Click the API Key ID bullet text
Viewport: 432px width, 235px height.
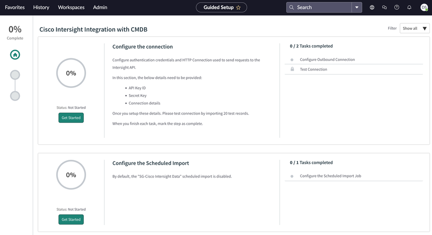(x=137, y=88)
